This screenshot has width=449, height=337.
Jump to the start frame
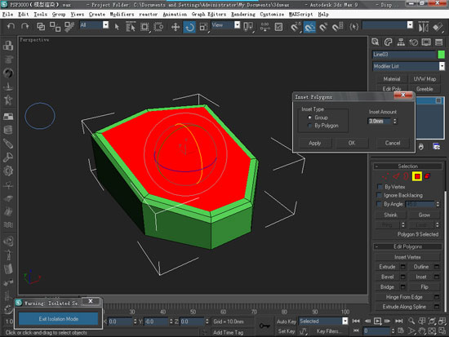pyautogui.click(x=356, y=321)
